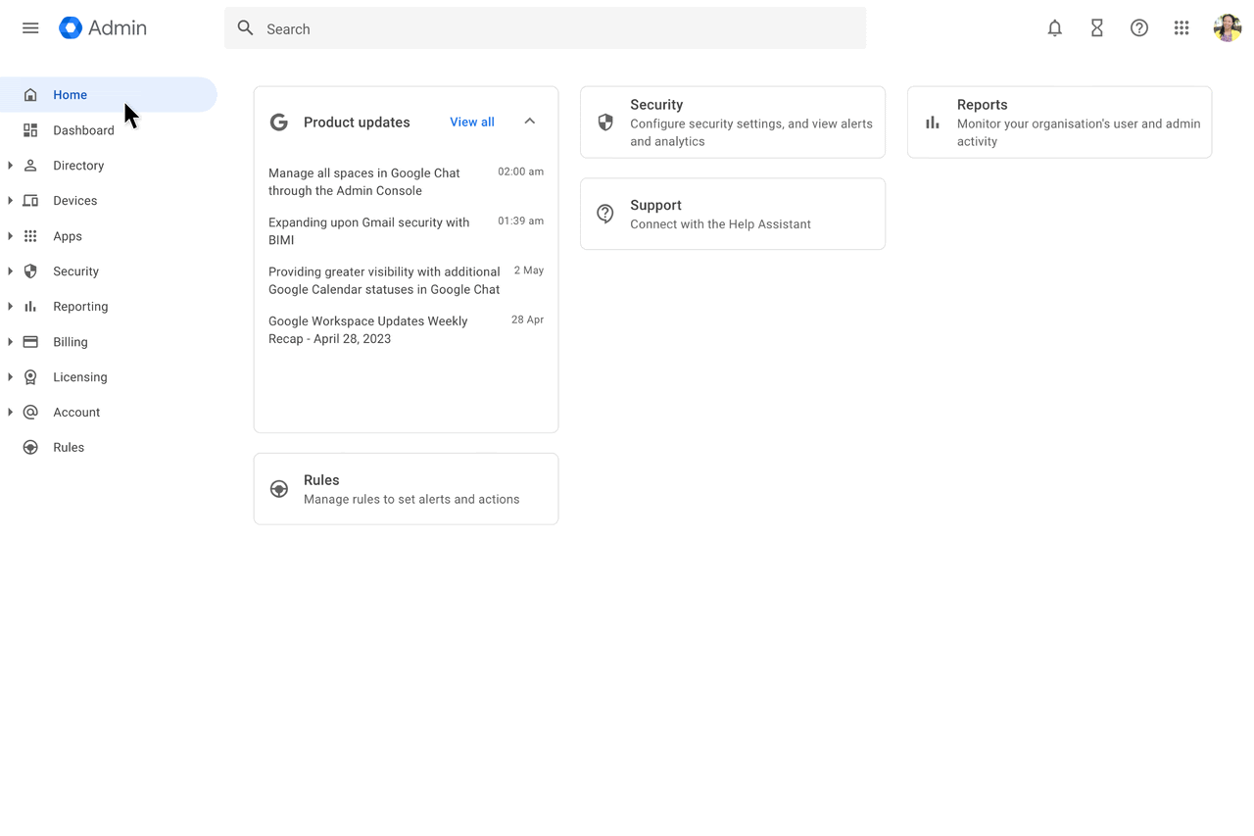Open the Rules label in sidebar

tap(69, 448)
